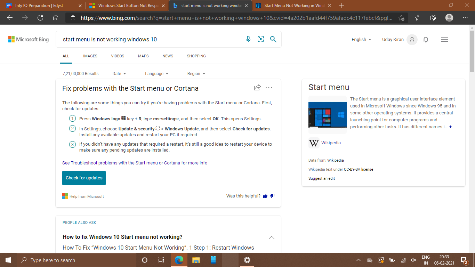Screen dimensions: 475x267
Task: Open the Region filter dropdown
Action: click(196, 74)
